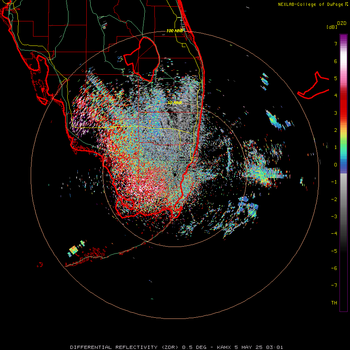Click the -7 value on the color scale

click(334, 285)
